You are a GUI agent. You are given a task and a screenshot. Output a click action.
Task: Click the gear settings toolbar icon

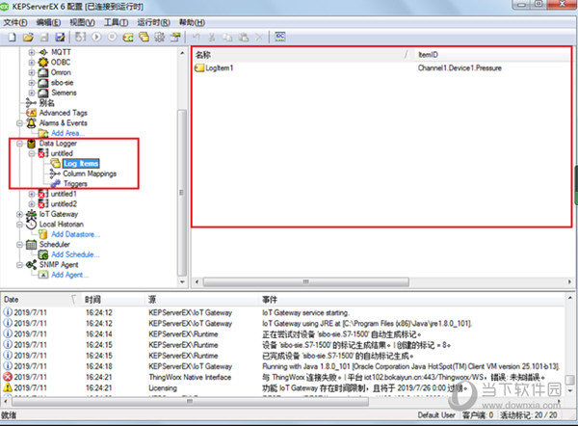coord(160,37)
